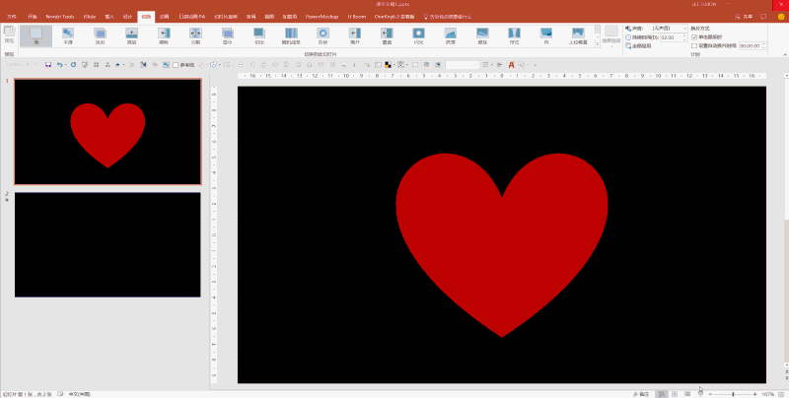Screen dimensions: 789x398
Task: Click the 共享 share button
Action: click(x=744, y=17)
